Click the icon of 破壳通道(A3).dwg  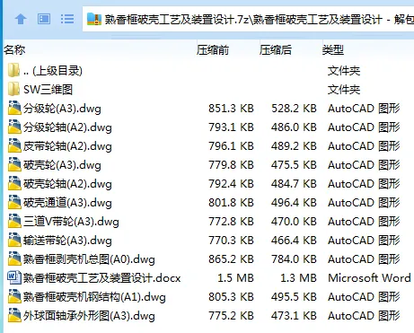click(14, 202)
